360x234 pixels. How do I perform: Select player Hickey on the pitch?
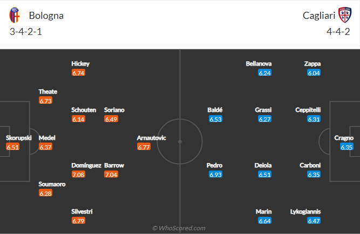(x=80, y=63)
